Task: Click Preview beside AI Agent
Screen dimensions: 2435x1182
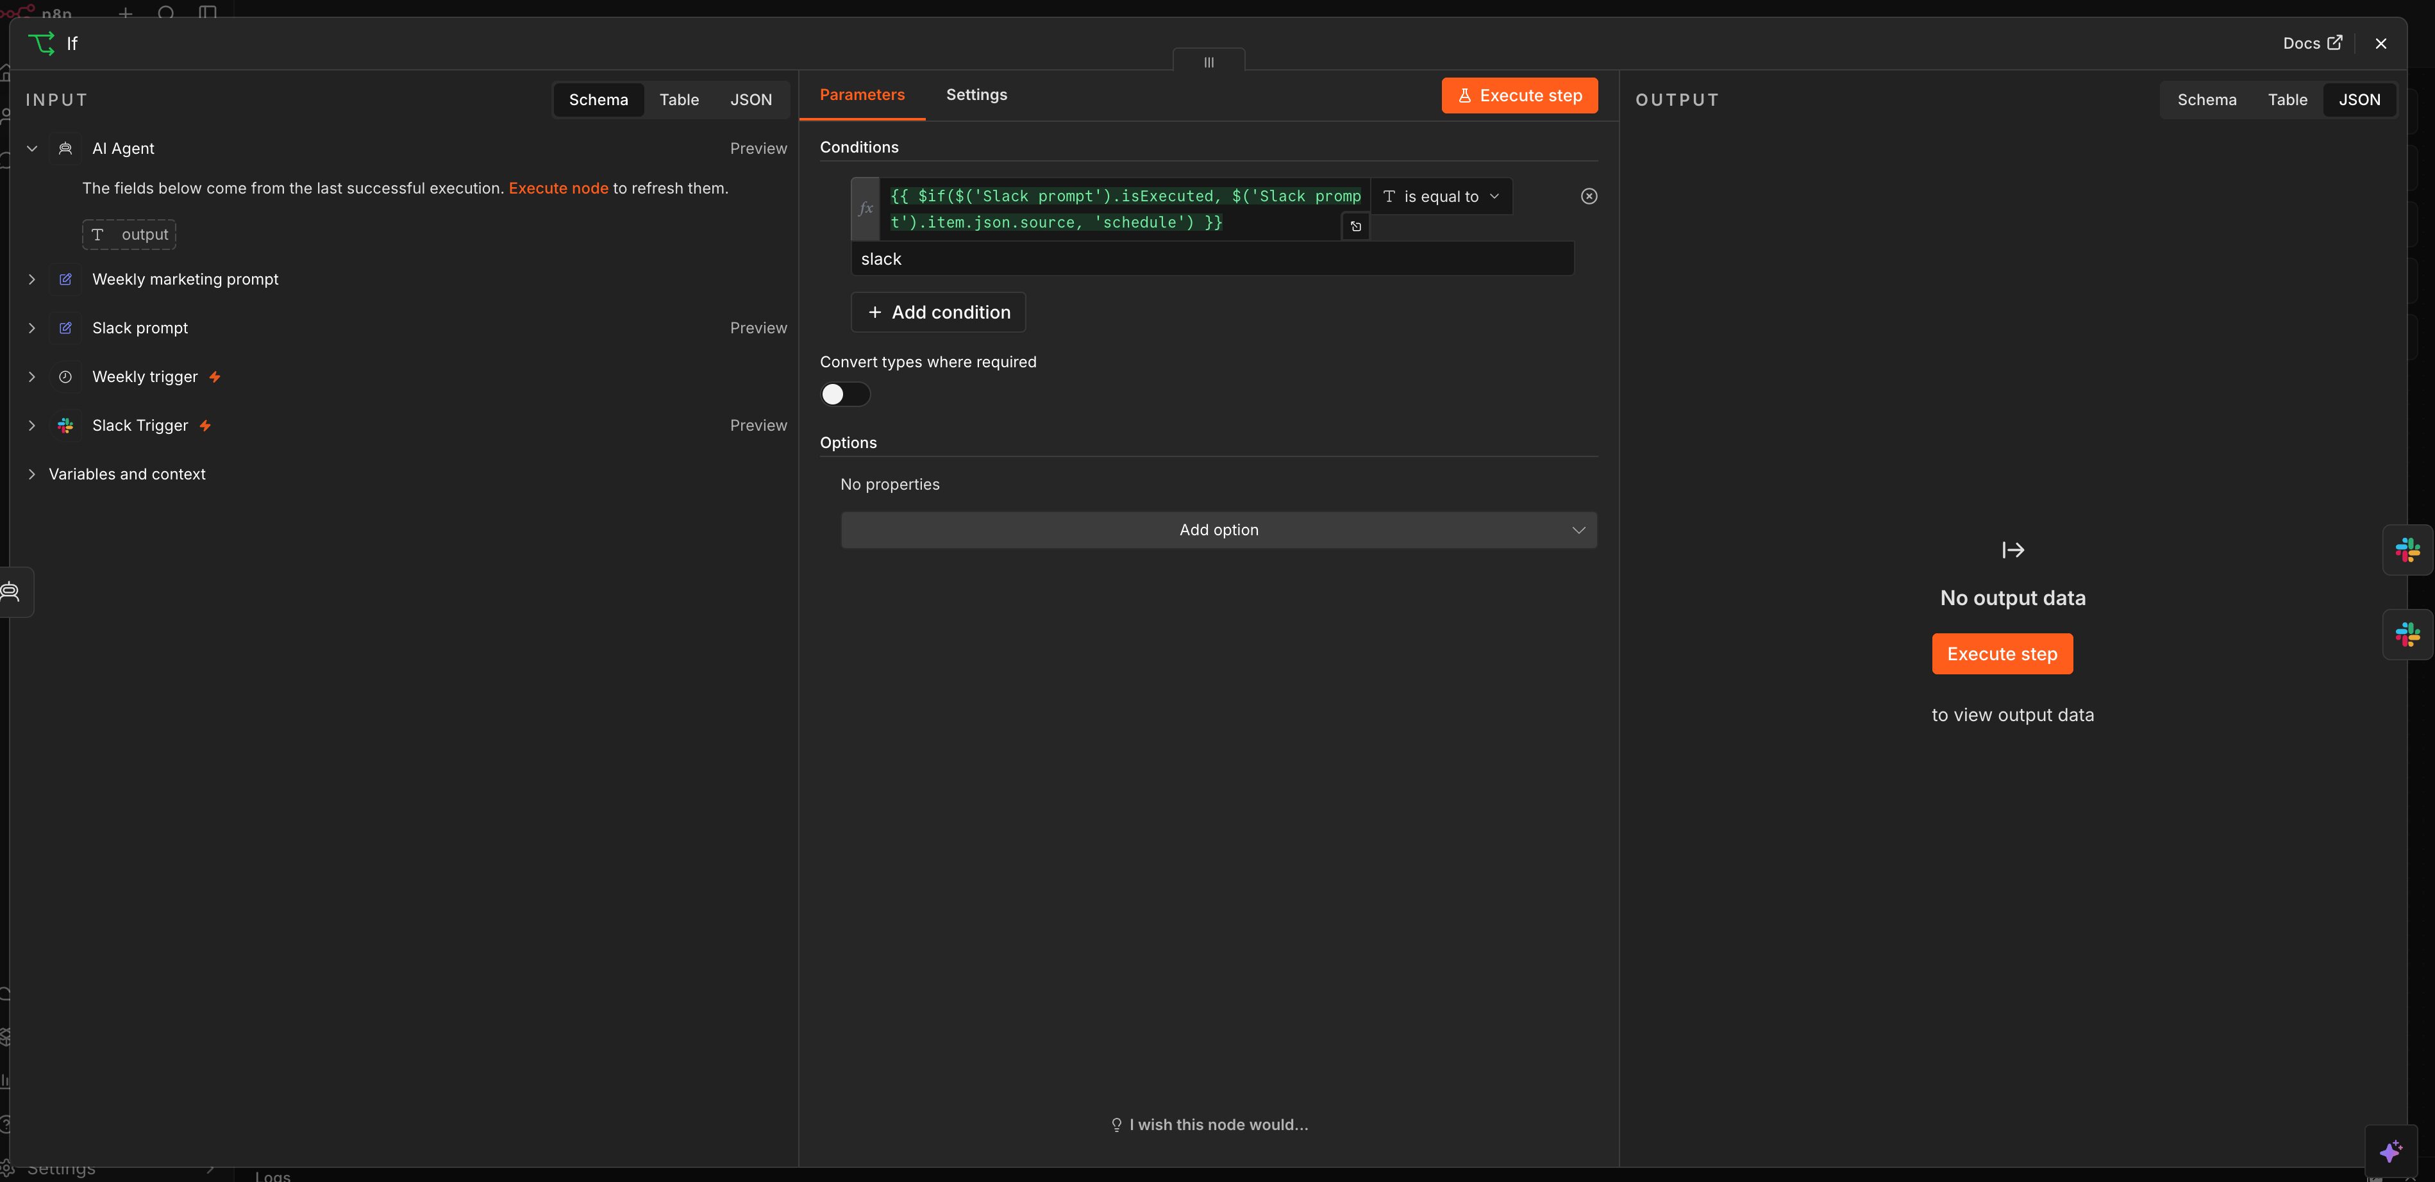Action: (758, 148)
